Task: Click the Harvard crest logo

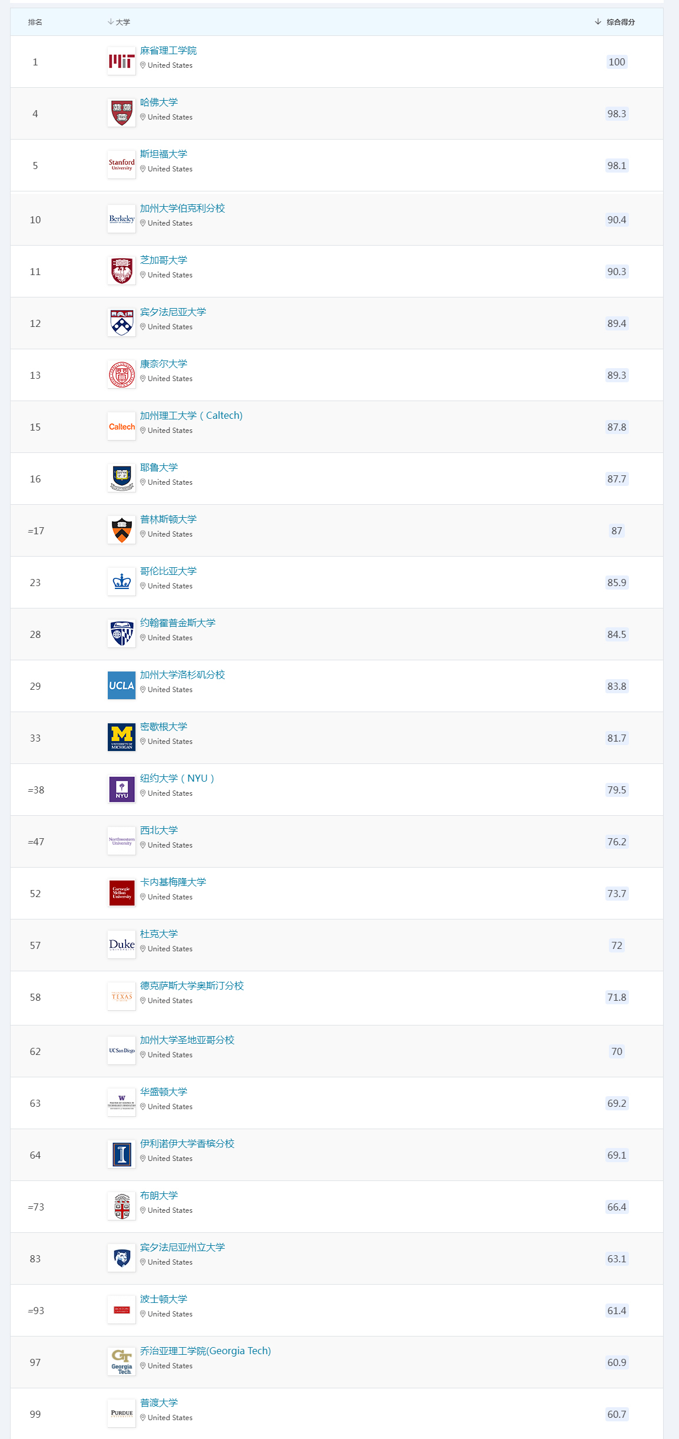Action: pos(121,113)
